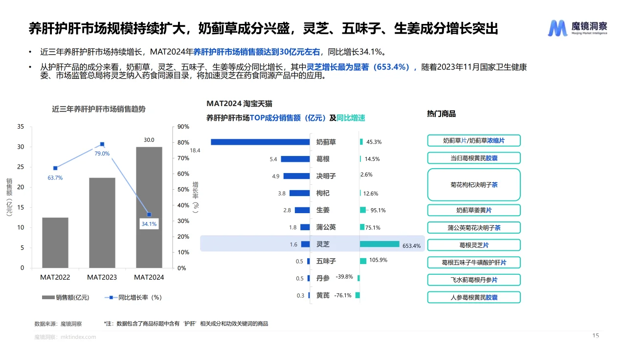Click the 葛根灵芝片 product button

pos(473,245)
